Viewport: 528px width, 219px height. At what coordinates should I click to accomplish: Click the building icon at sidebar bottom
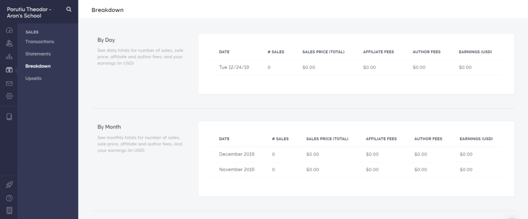pyautogui.click(x=9, y=211)
